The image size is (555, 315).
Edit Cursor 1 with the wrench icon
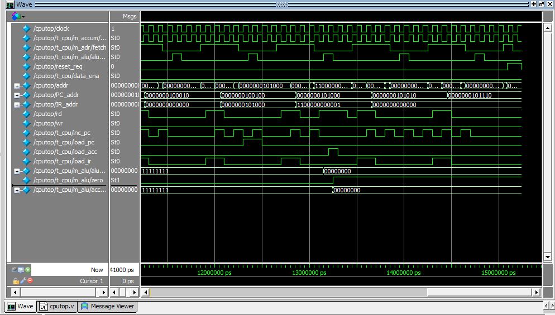[23, 280]
